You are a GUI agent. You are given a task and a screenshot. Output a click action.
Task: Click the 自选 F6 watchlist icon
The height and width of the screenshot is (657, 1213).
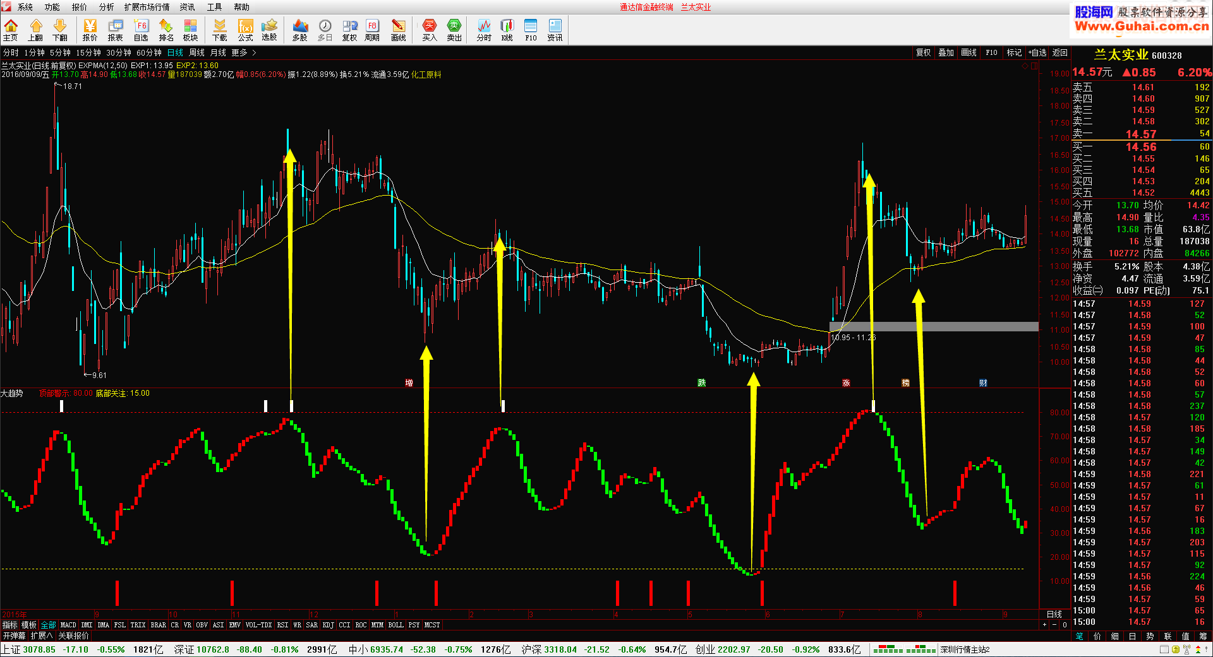(x=141, y=30)
